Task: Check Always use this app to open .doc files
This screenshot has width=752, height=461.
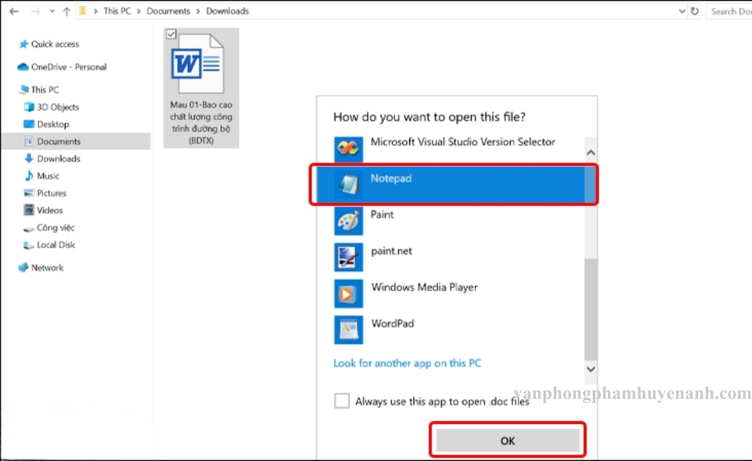Action: (342, 401)
